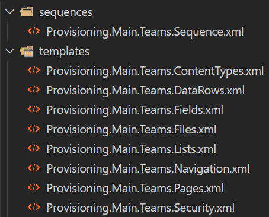Open Provisioning.Main.Teams.Fields.xml file
The width and height of the screenshot is (269, 217).
coord(135,110)
